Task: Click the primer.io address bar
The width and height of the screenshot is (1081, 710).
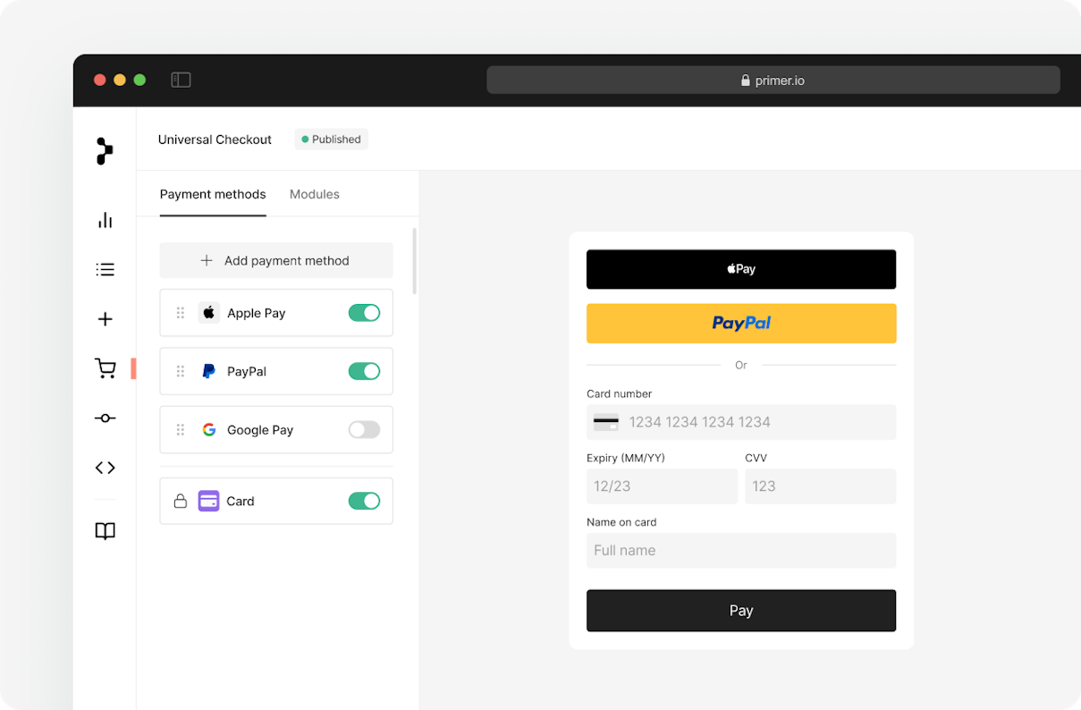Action: (773, 80)
